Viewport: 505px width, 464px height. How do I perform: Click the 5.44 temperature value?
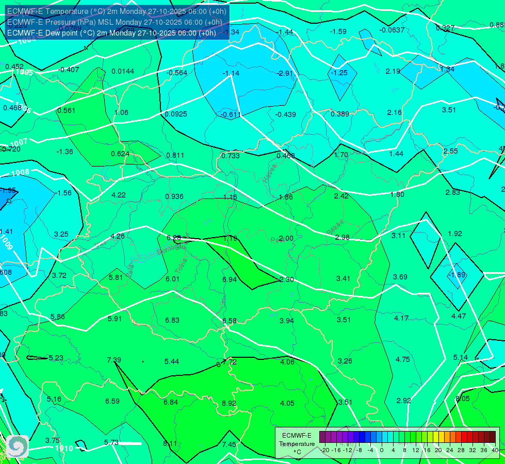coord(172,361)
